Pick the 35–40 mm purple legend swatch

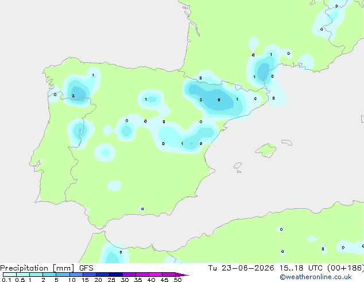[142, 275]
